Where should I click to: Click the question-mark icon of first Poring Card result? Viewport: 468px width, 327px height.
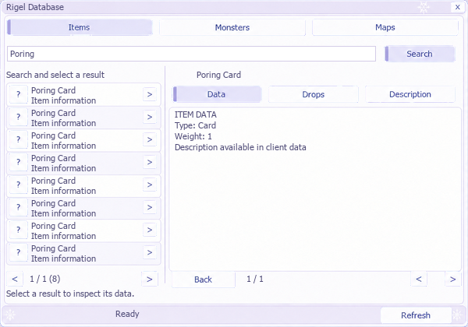[19, 94]
